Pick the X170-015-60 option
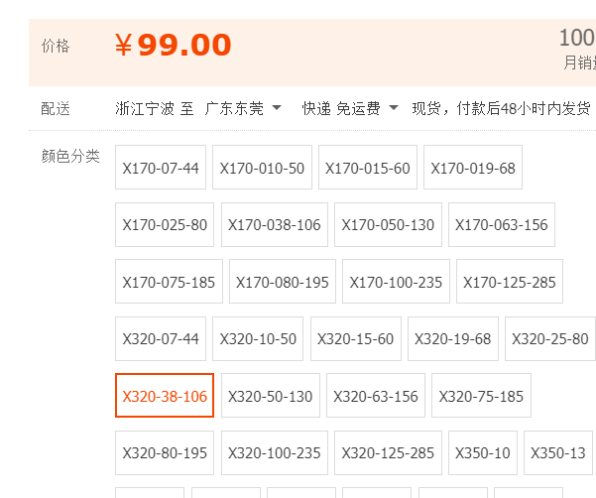The image size is (596, 498). 368,168
